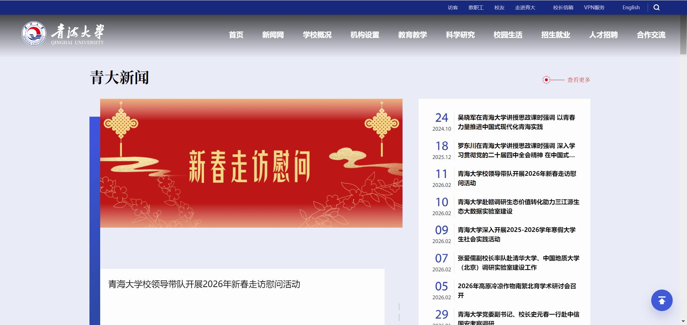This screenshot has height=325, width=687.
Task: Open the 学校概况 navigation dropdown
Action: pos(317,35)
